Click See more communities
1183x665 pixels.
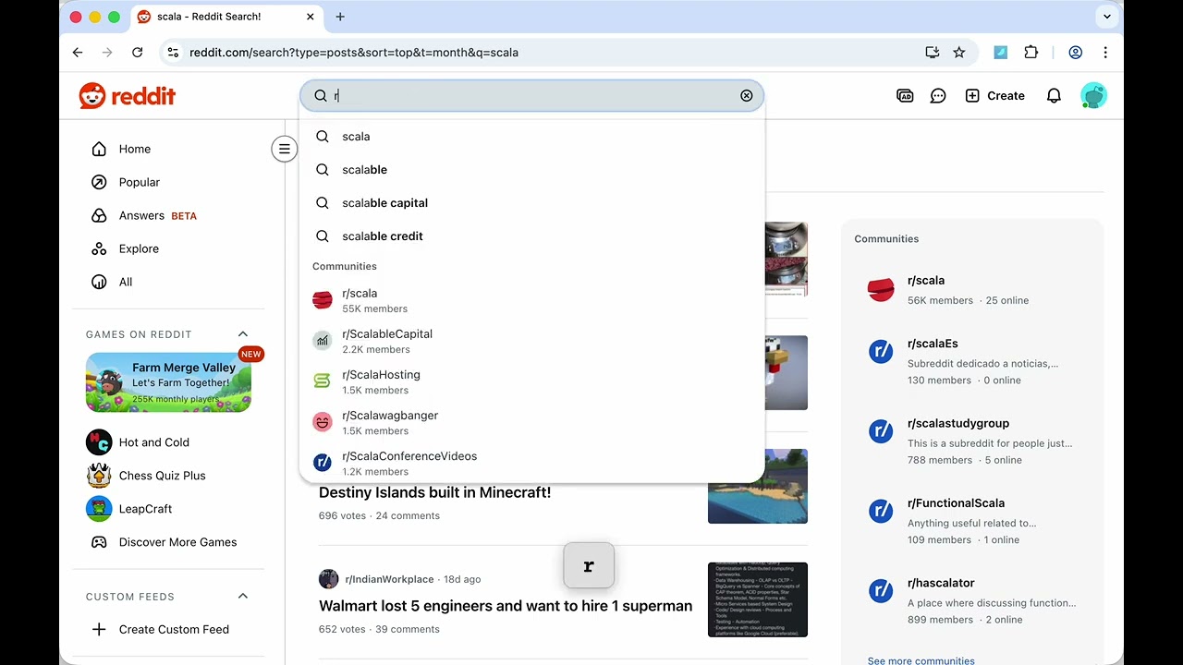point(921,660)
